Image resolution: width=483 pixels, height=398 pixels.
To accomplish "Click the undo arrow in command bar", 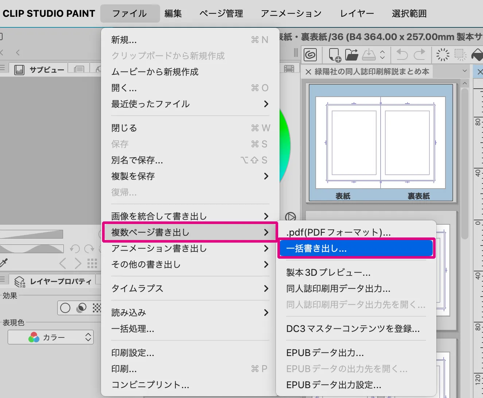I will tap(402, 55).
